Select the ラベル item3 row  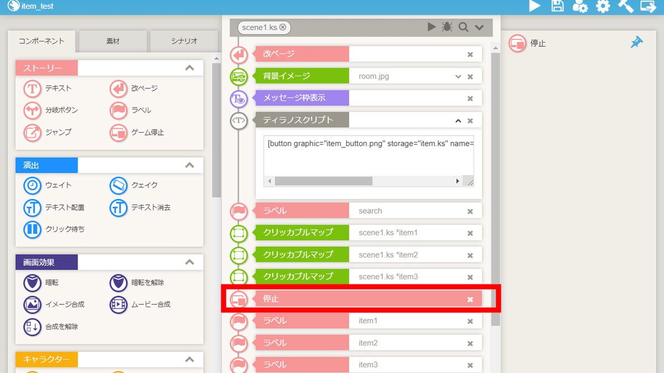(x=369, y=365)
